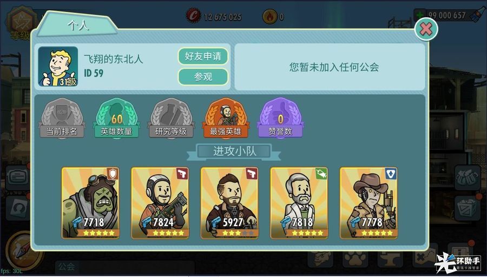Select the 个人 profile tab
Screen dimensions: 487x277
77,25
